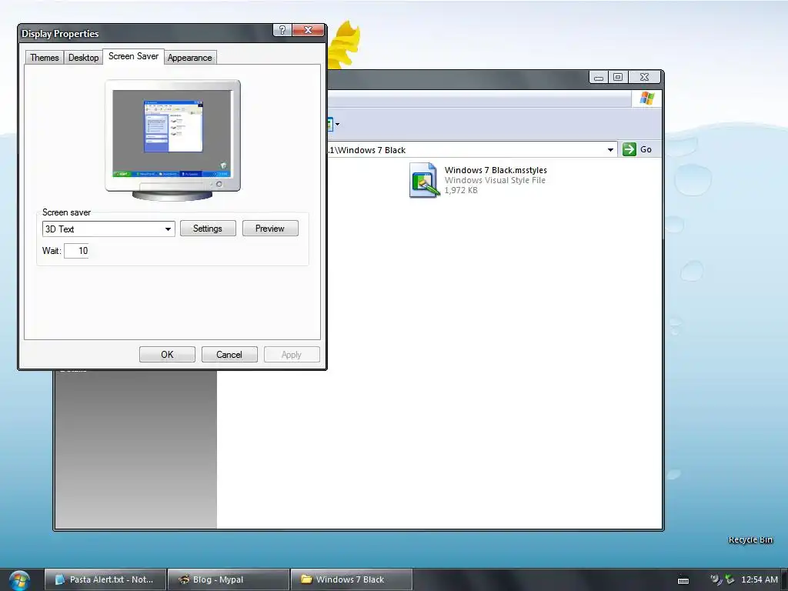Viewport: 788px width, 591px height.
Task: Click the Wait minutes input field
Action: pos(77,251)
